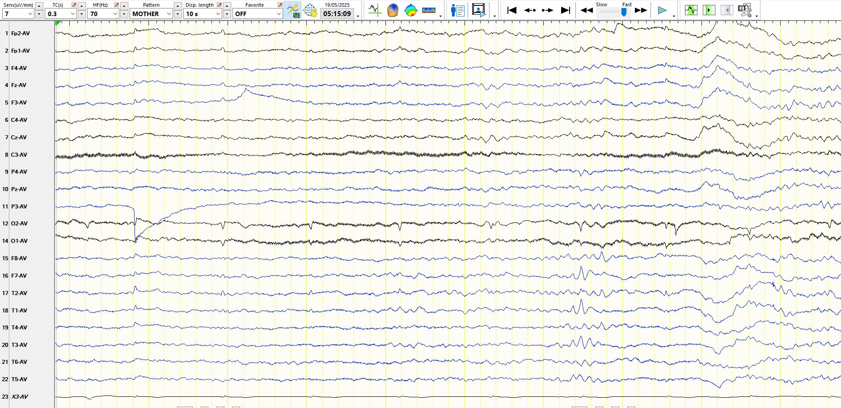841x408 pixels.
Task: Open the waveform cursor measurement tool
Action: pyautogui.click(x=375, y=10)
